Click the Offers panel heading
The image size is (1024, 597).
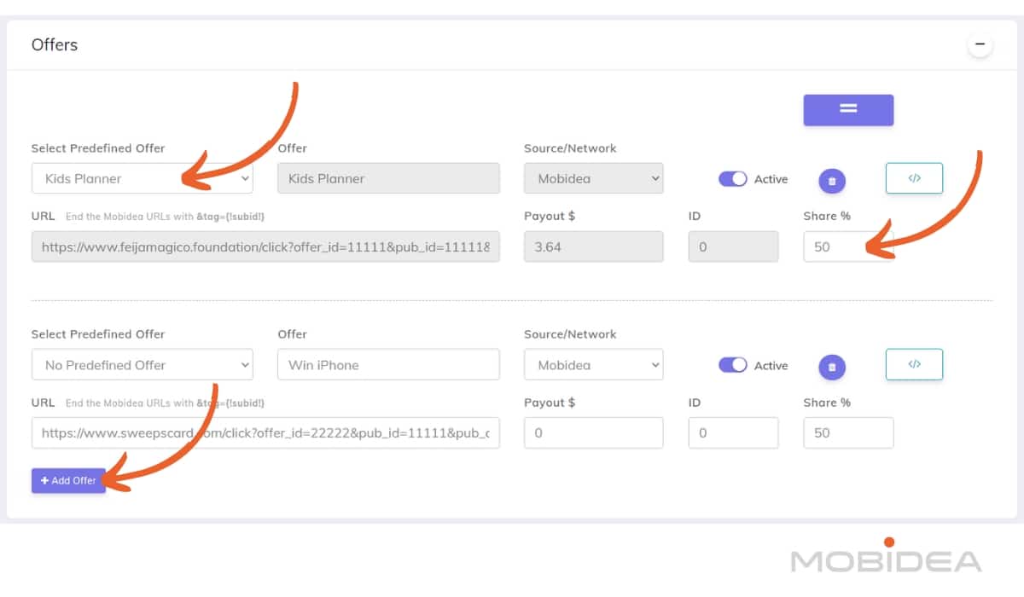(x=55, y=44)
